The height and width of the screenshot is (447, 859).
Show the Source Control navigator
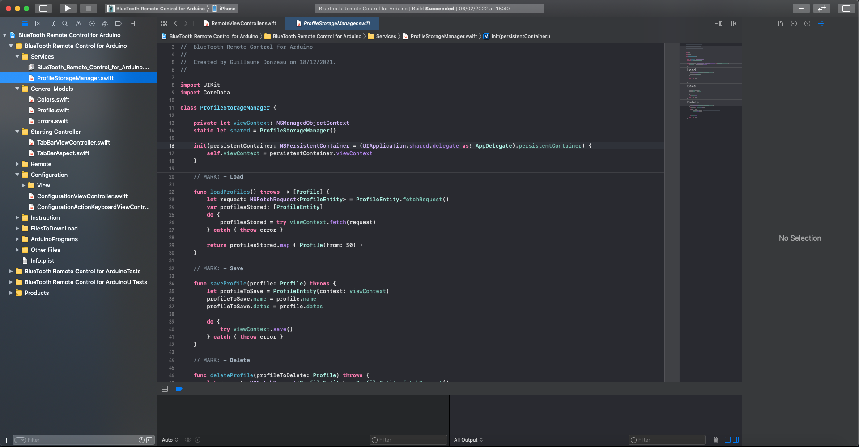coord(38,23)
